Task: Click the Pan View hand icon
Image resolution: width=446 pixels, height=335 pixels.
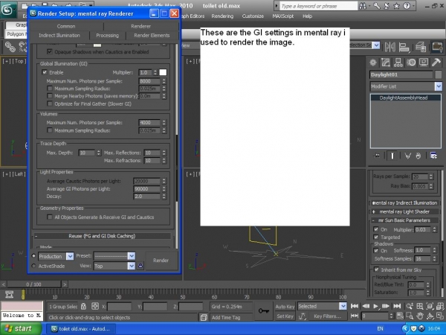Action: point(420,316)
